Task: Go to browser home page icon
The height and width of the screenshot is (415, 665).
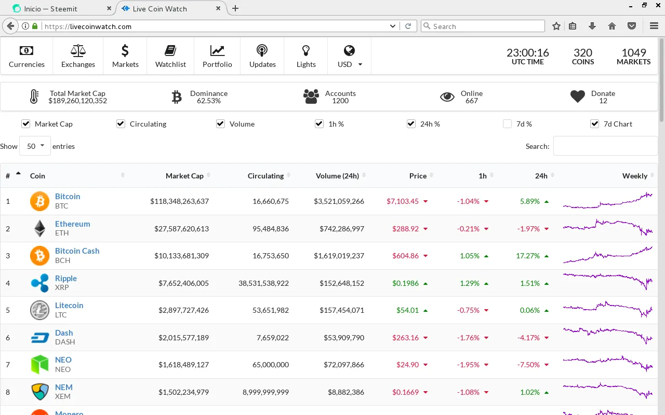Action: coord(612,26)
